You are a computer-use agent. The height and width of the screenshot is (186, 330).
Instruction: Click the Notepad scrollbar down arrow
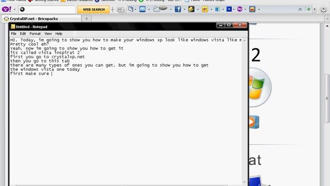click(x=244, y=182)
